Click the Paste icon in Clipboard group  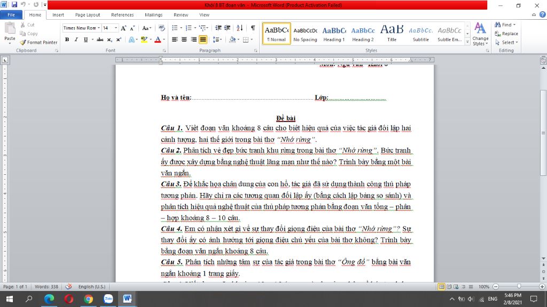coord(10,29)
